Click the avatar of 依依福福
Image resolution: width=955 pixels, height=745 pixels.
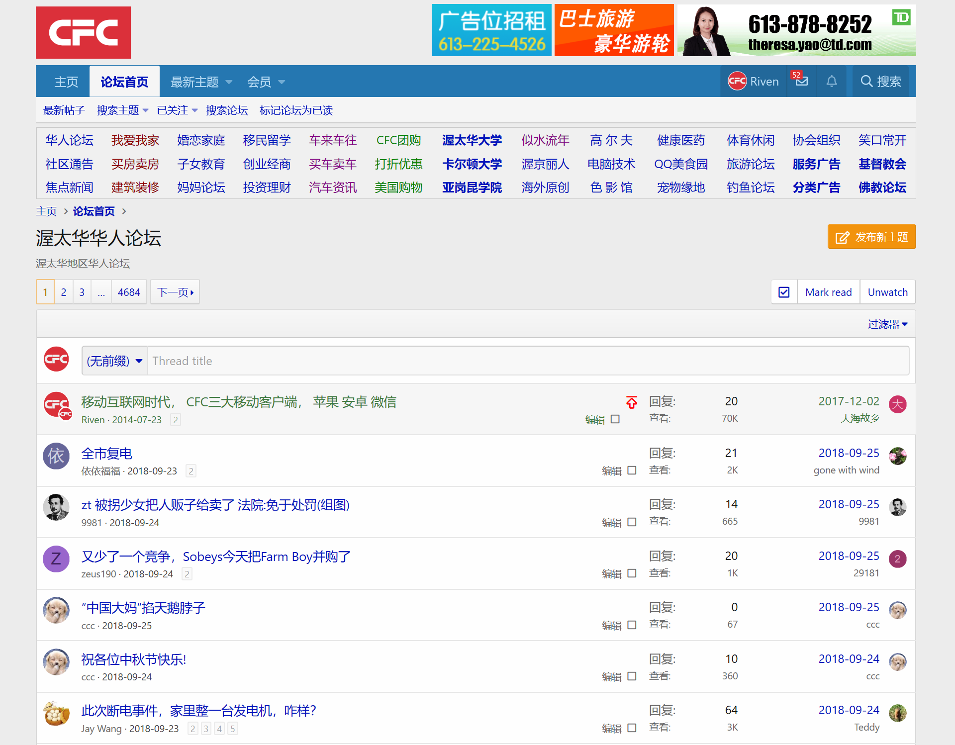[x=56, y=456]
